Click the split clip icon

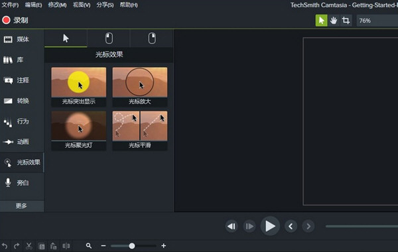click(66, 245)
